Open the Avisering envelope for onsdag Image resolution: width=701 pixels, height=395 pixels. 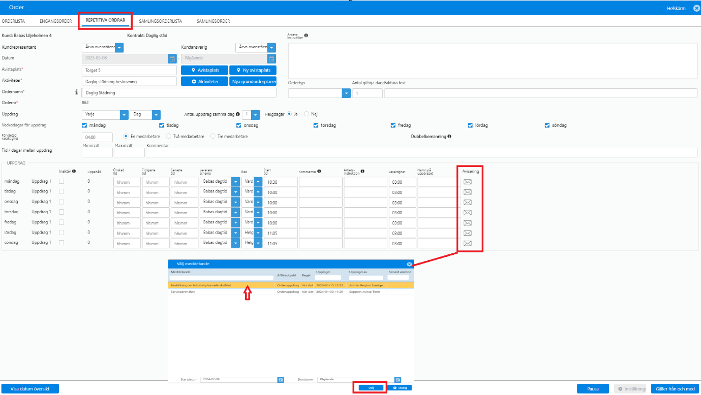point(468,202)
